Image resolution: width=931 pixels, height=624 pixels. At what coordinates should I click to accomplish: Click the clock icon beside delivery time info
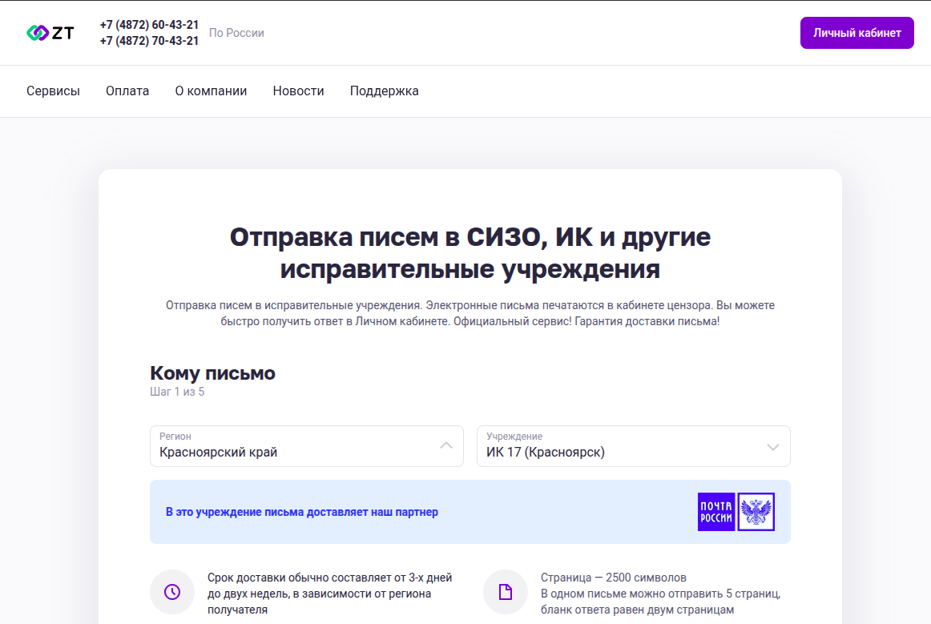[x=172, y=591]
